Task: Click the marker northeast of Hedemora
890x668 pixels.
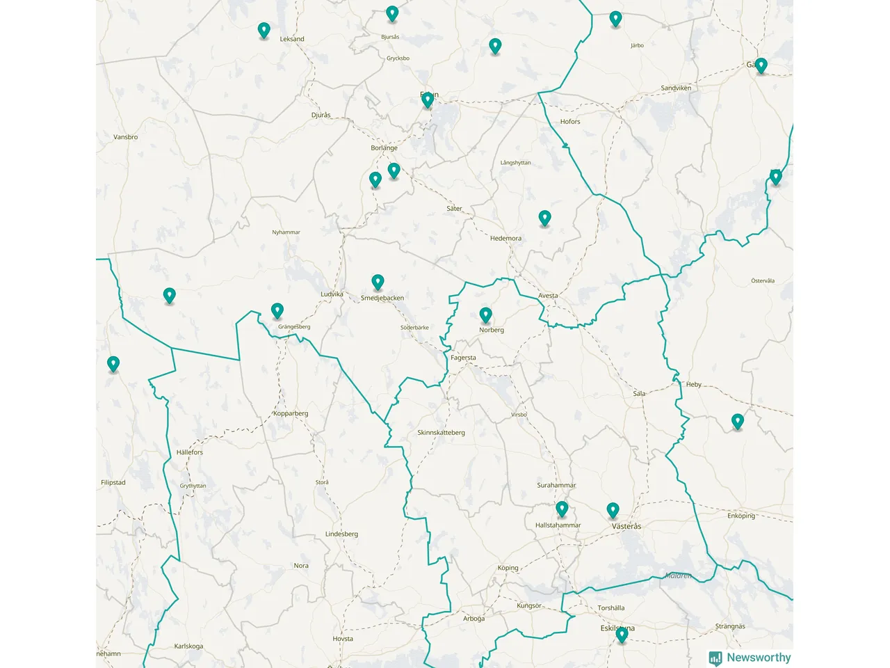Action: click(x=544, y=218)
